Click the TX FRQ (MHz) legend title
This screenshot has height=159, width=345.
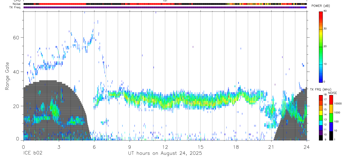point(321,89)
